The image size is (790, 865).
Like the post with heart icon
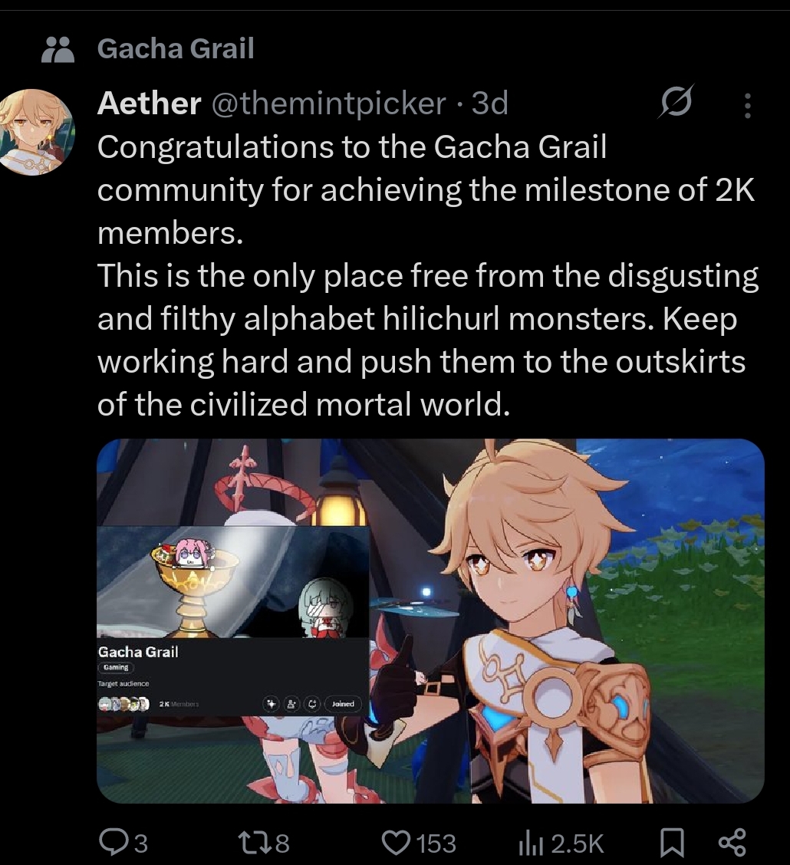tap(397, 843)
